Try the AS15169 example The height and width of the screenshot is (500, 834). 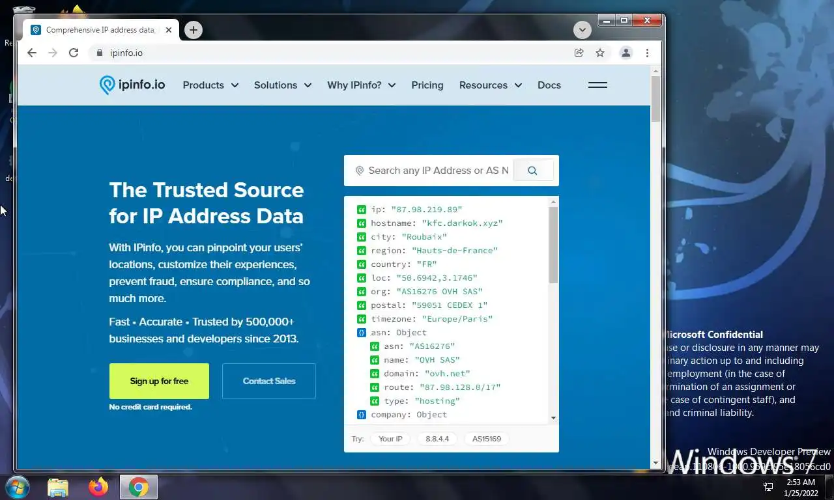(x=487, y=439)
